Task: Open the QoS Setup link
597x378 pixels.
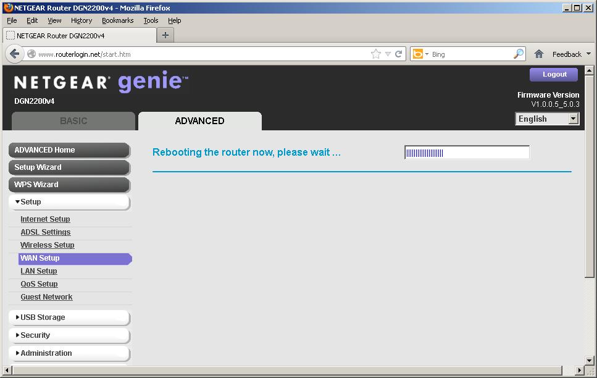Action: [40, 284]
